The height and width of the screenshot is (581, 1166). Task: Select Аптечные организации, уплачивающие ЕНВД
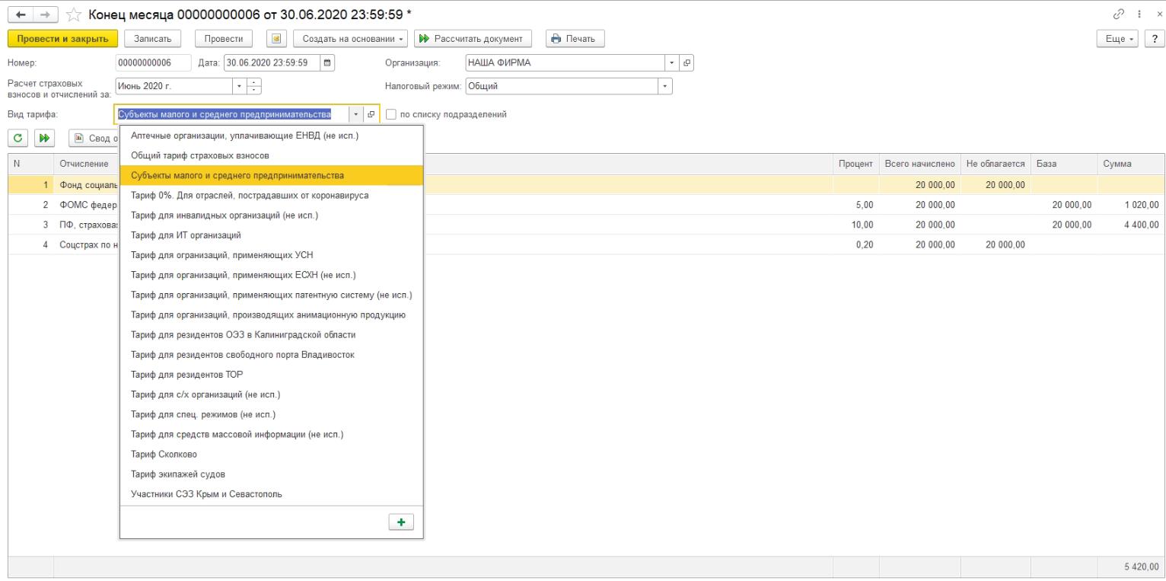(x=272, y=136)
